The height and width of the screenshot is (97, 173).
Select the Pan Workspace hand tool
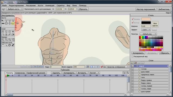tap(3, 45)
